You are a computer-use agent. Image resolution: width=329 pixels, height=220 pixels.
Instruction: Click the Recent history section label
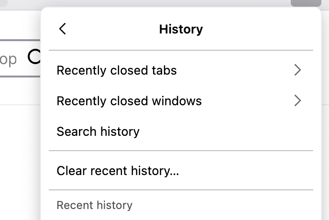click(x=94, y=205)
